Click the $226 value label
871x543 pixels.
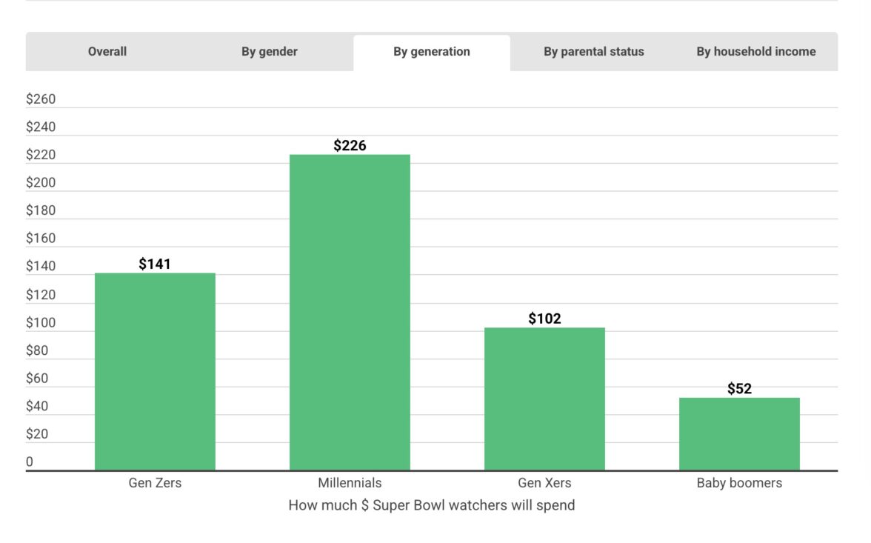tap(350, 145)
